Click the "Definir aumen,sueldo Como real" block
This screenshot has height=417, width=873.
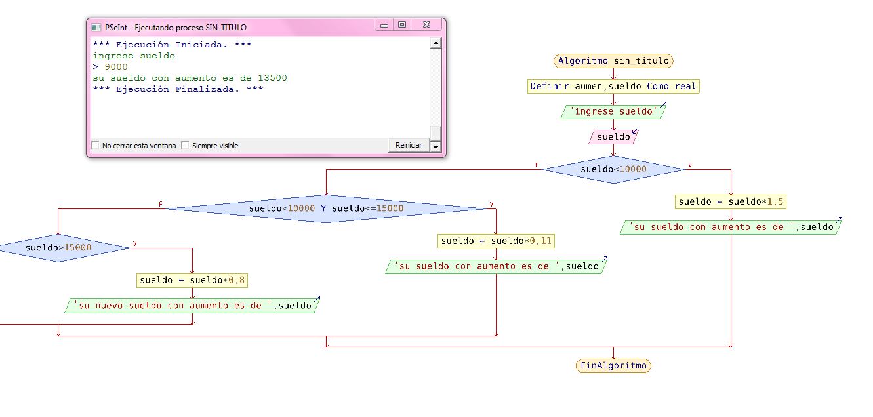tap(613, 86)
